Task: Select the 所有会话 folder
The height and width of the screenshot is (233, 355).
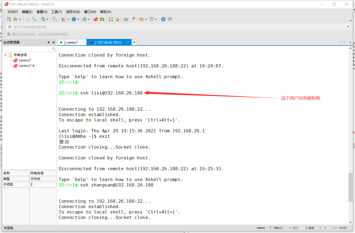Action: 20,55
